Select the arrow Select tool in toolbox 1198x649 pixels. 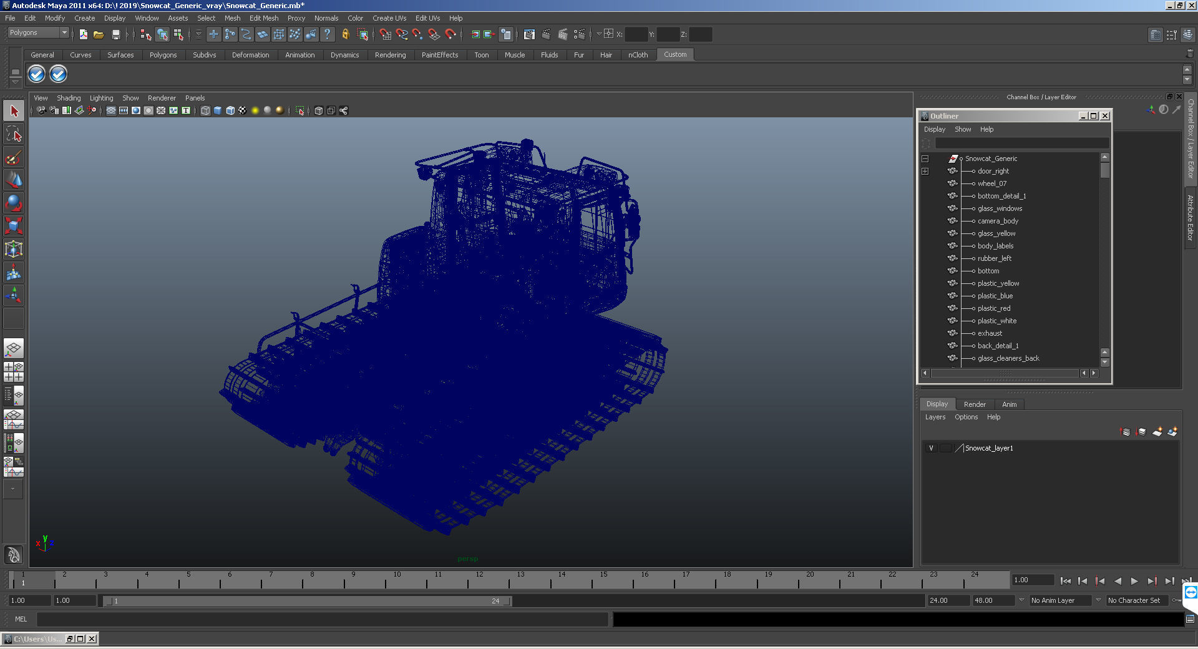[x=14, y=111]
